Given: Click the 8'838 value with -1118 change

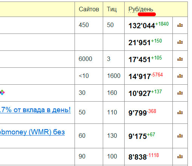Looking at the screenshot, I should pos(137,157).
